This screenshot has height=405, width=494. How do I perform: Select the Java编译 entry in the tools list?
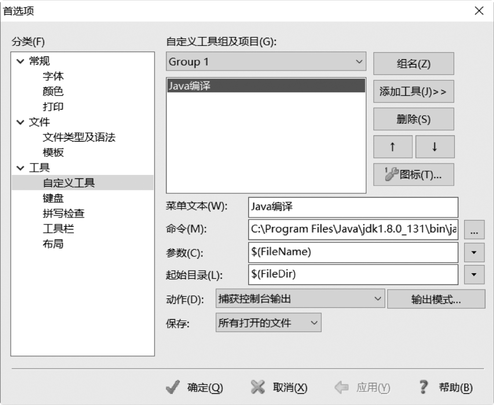(x=266, y=85)
